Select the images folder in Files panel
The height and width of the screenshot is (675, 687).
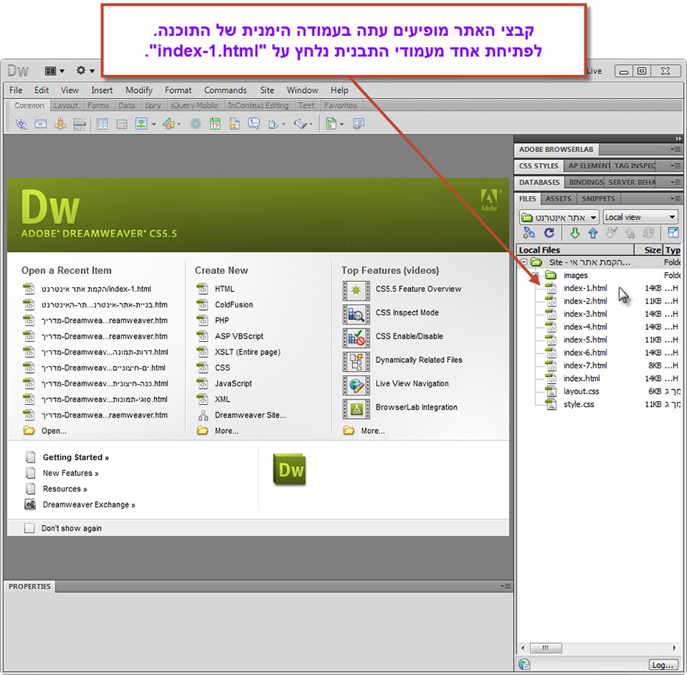click(575, 275)
